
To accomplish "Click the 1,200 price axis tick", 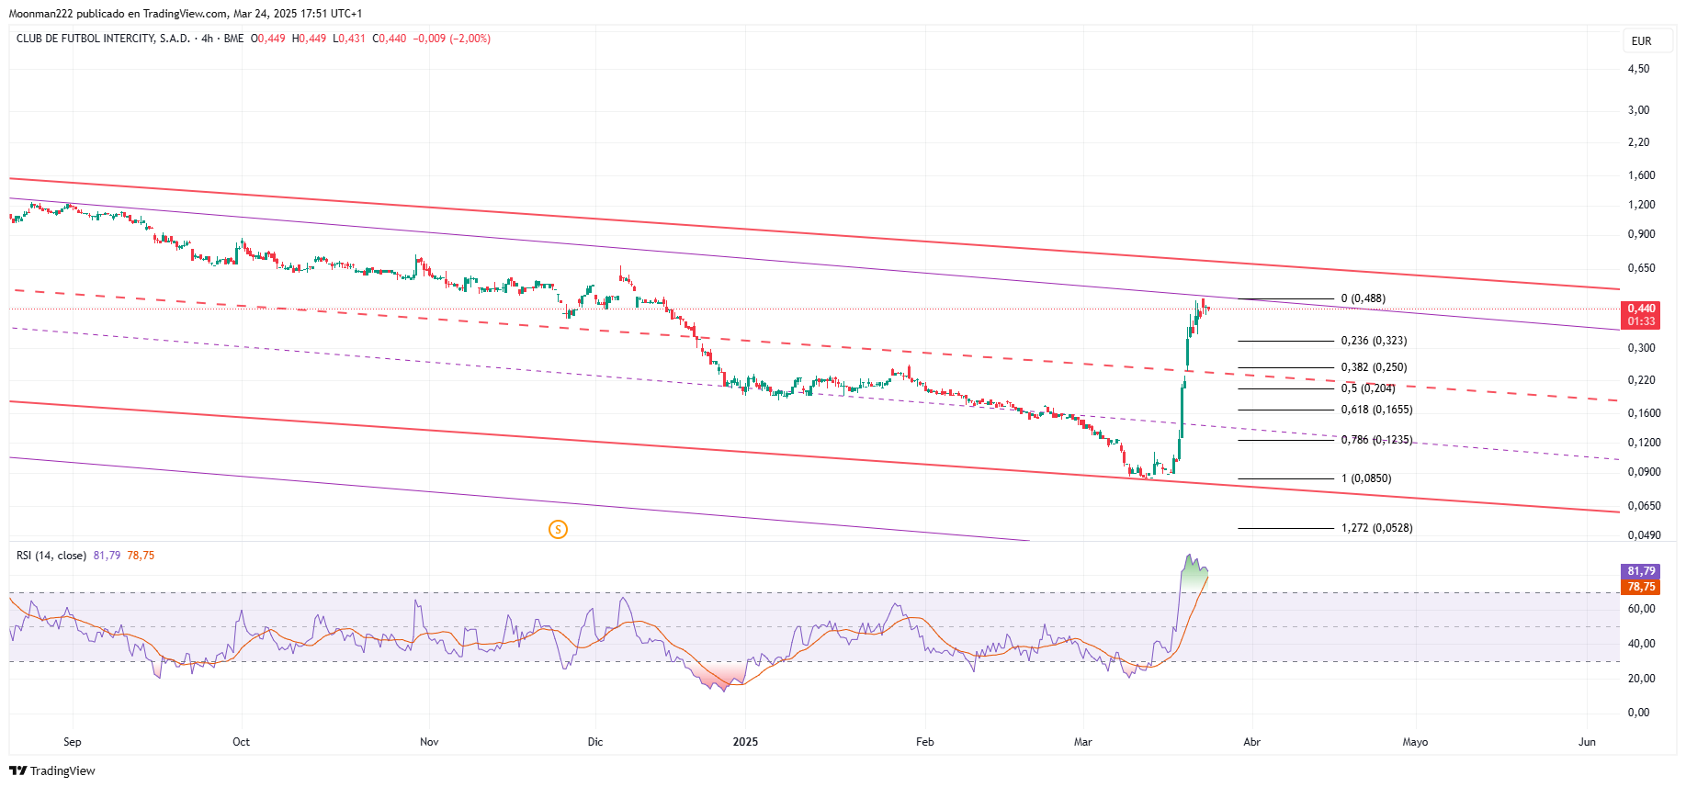I will pos(1641,205).
